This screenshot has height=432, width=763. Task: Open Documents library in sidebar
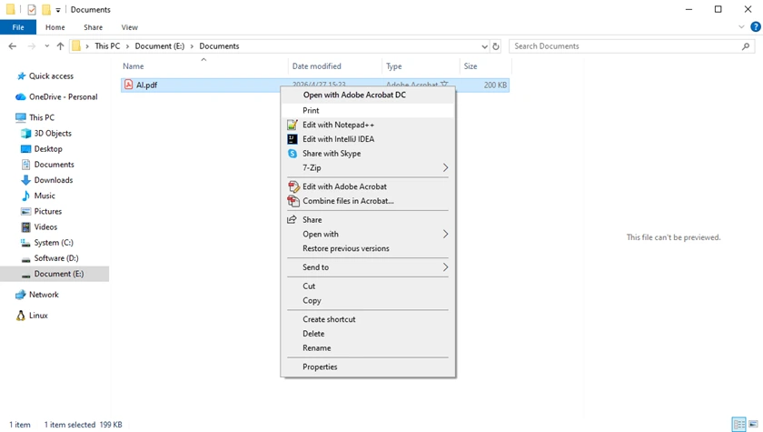(54, 165)
